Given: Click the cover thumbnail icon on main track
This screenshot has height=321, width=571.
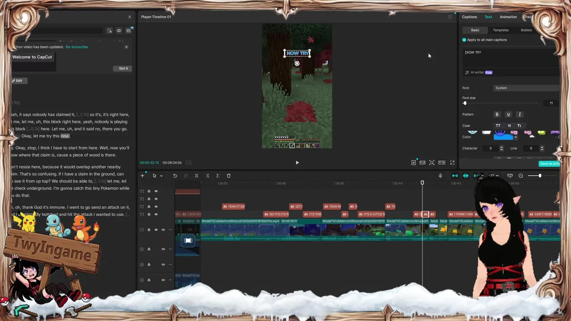Looking at the screenshot, I should point(188,241).
